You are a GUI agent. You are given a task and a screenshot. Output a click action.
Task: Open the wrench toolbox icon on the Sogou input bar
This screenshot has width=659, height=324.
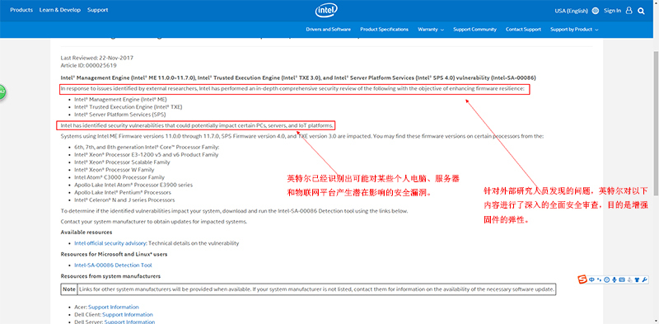645,279
